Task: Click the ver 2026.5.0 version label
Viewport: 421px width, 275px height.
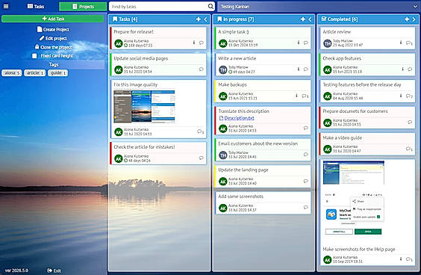Action: coord(16,271)
